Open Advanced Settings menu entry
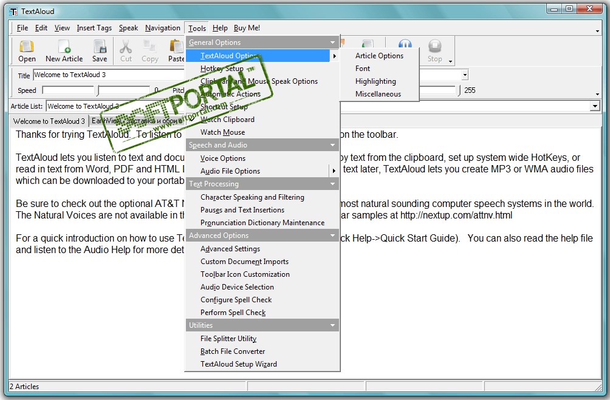The height and width of the screenshot is (400, 610). 262,249
